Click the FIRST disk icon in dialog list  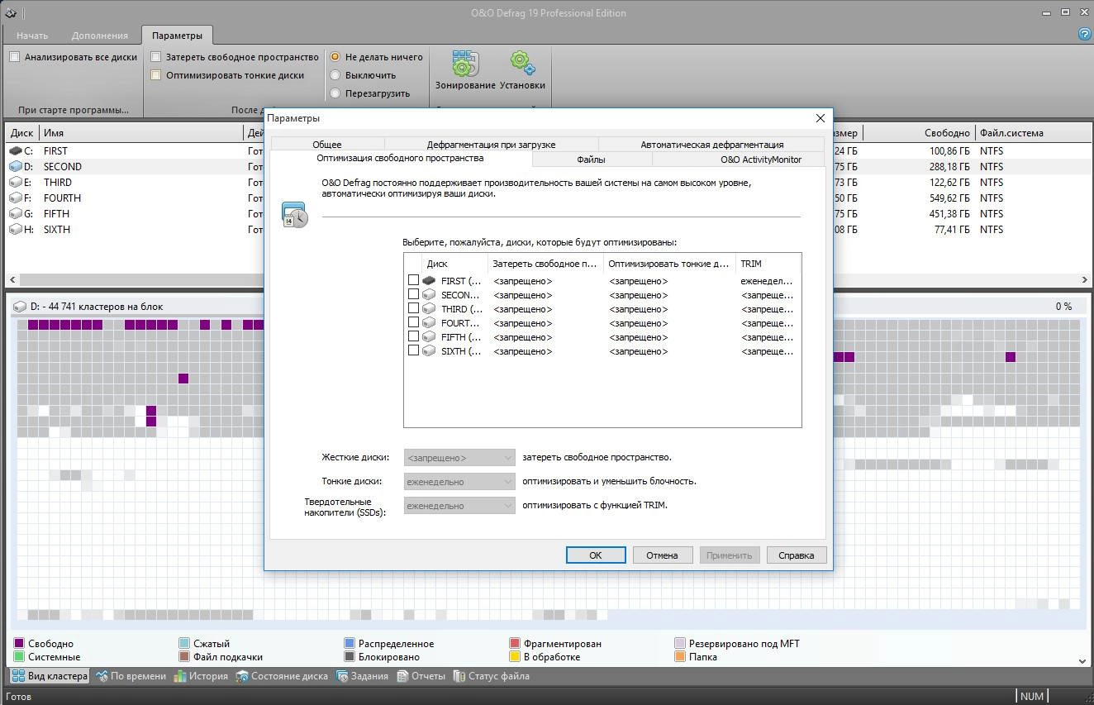point(429,281)
